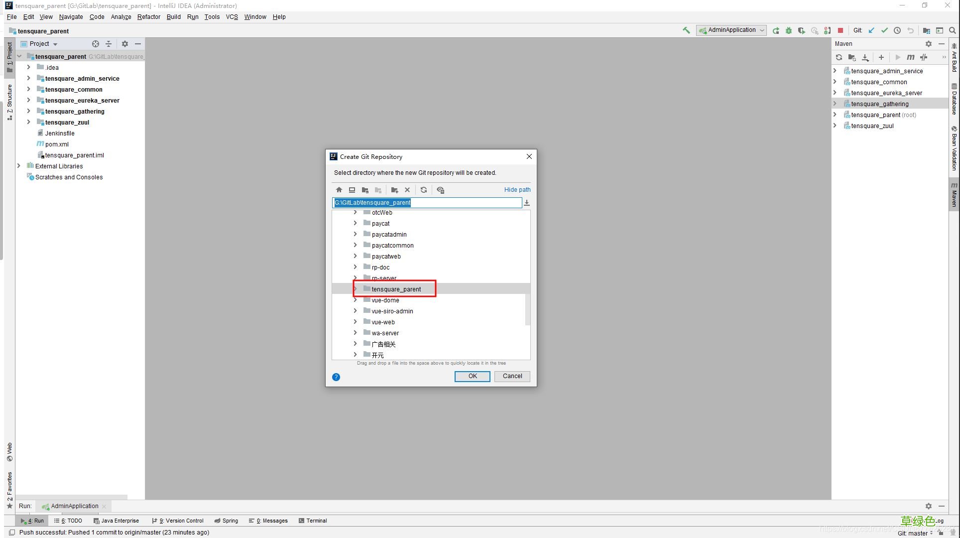Toggle Maven offline mode
This screenshot has width=960, height=538.
924,57
